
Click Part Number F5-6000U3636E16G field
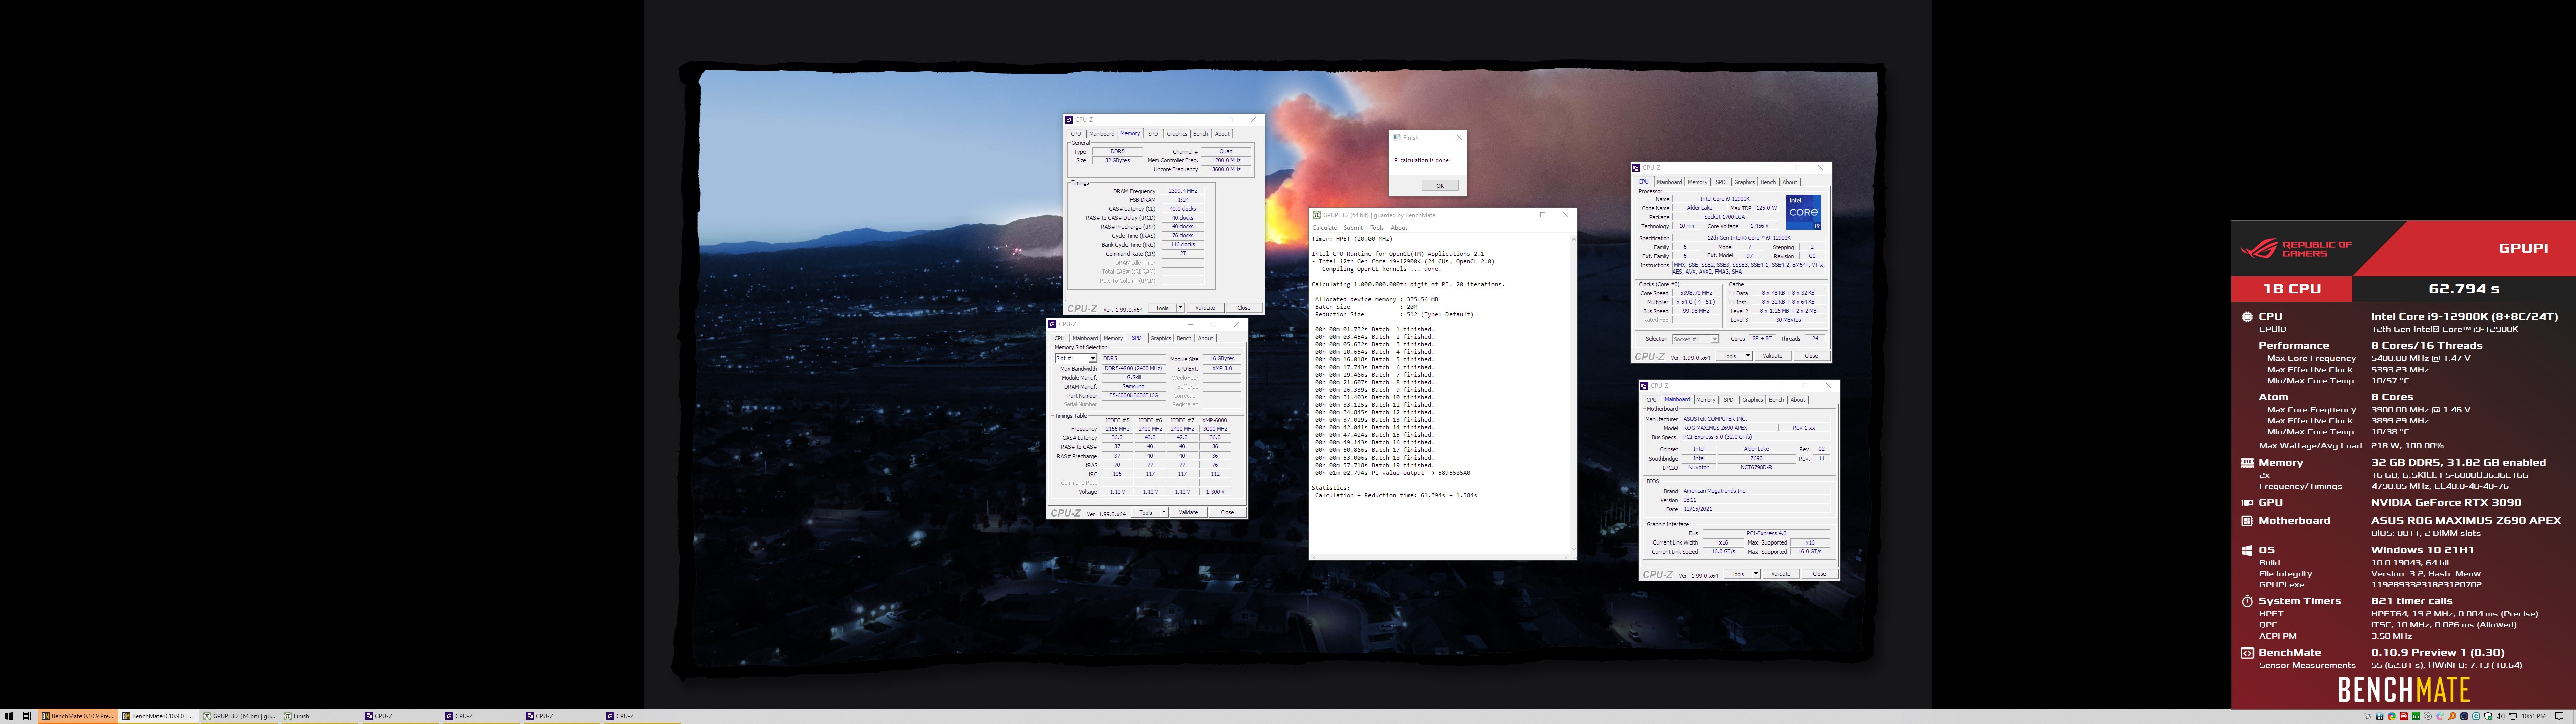(x=1133, y=396)
